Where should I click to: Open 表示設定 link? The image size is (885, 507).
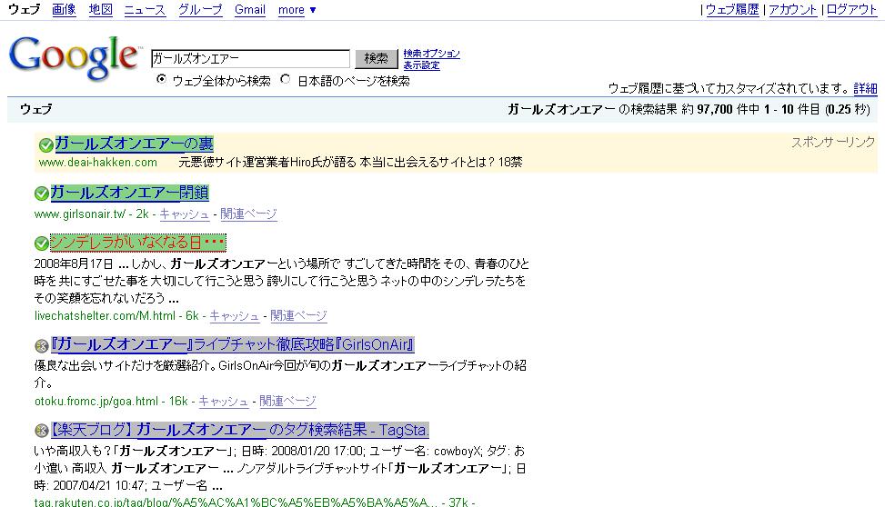pos(421,65)
